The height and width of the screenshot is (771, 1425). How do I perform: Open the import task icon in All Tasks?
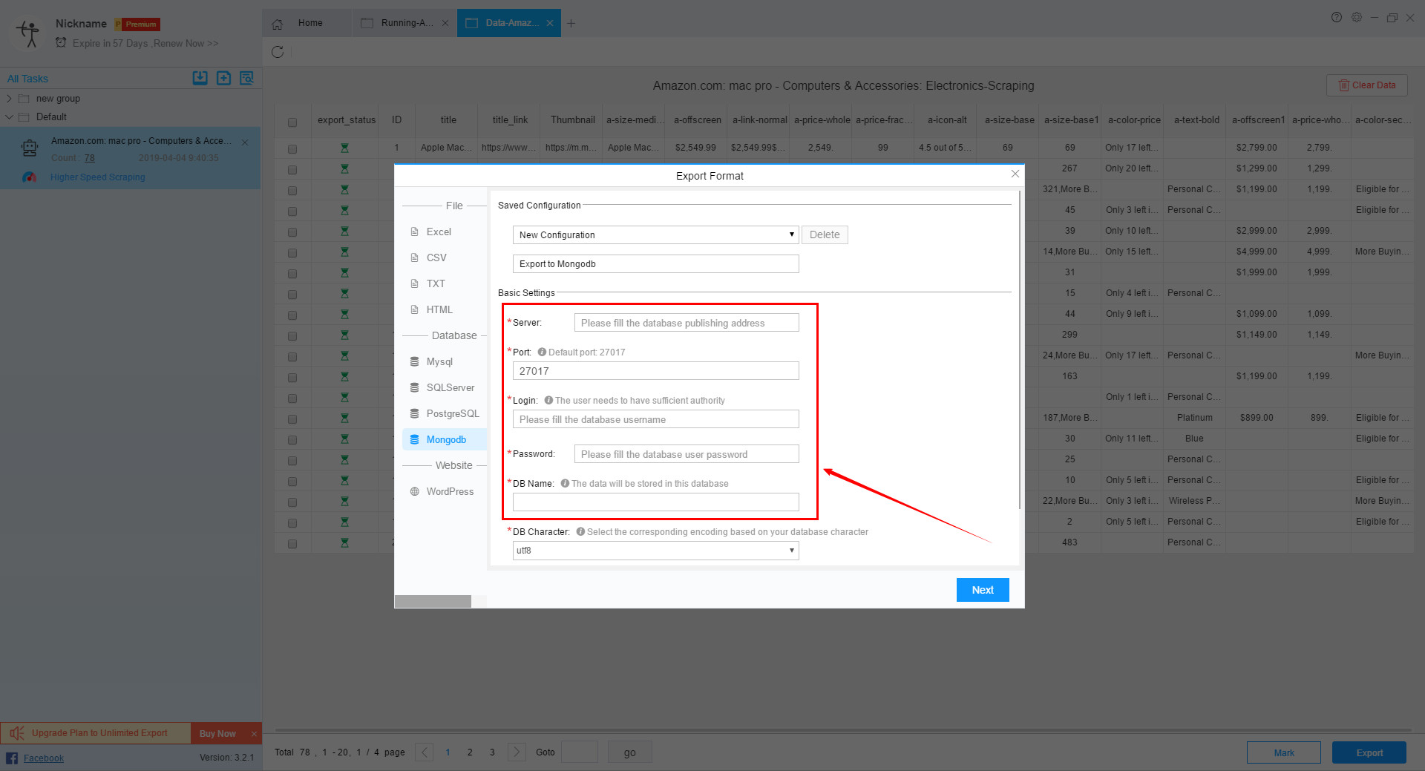click(200, 78)
